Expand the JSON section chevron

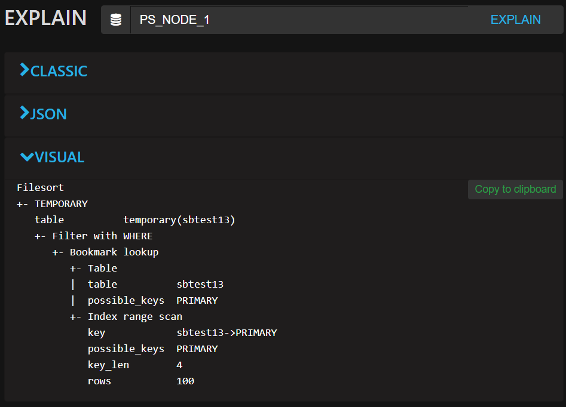click(x=25, y=113)
